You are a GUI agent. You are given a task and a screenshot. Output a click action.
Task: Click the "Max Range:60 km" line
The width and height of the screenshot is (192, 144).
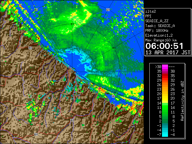click(161, 40)
